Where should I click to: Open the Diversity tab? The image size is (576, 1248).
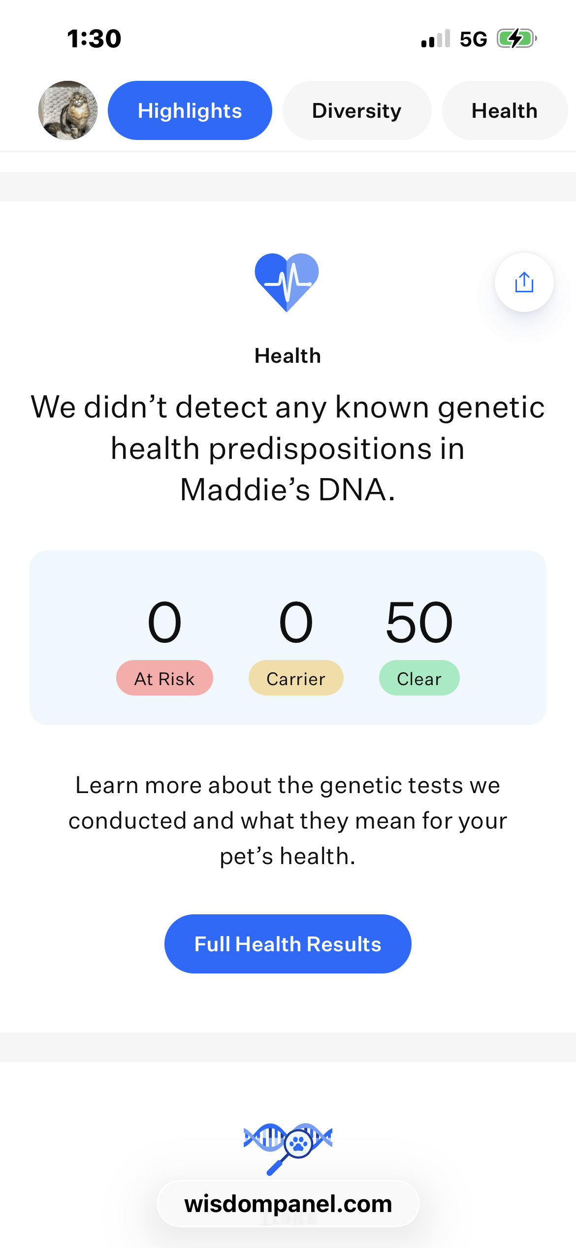tap(357, 110)
